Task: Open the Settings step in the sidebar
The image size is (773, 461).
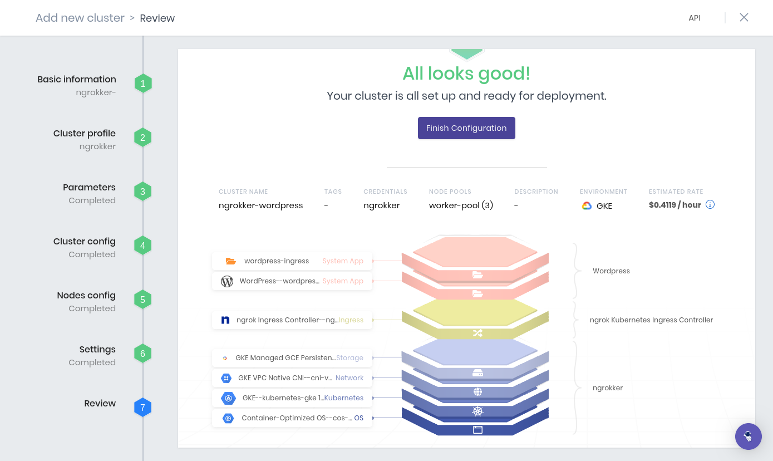Action: pyautogui.click(x=97, y=349)
